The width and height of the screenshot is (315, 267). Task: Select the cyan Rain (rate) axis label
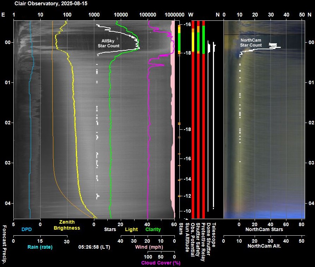click(40, 247)
